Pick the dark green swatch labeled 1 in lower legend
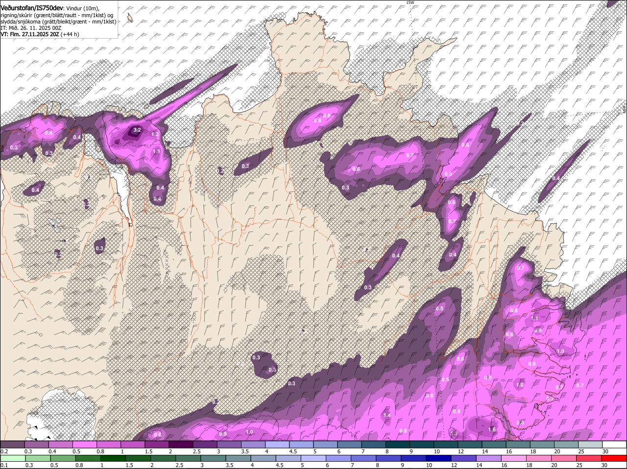Image resolution: width=627 pixels, height=469 pixels. click(x=113, y=459)
